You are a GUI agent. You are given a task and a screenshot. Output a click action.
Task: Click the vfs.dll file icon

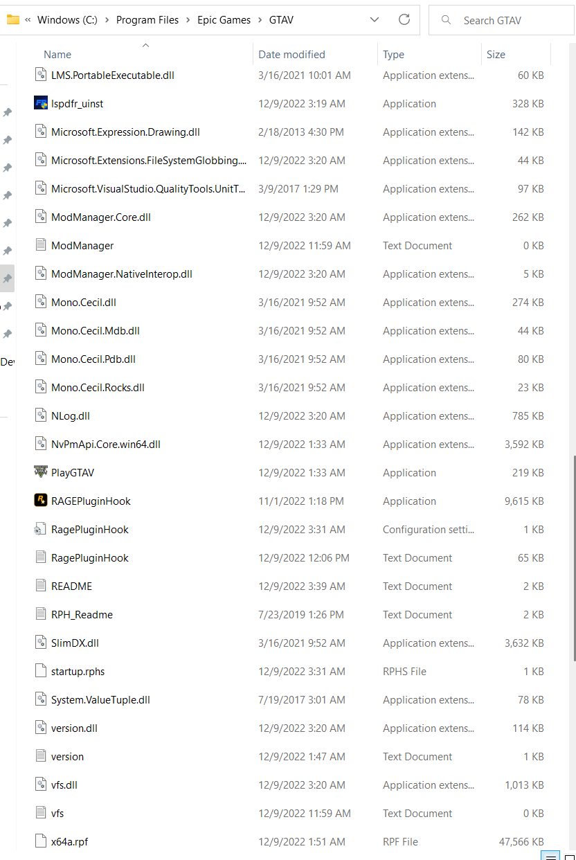(41, 785)
